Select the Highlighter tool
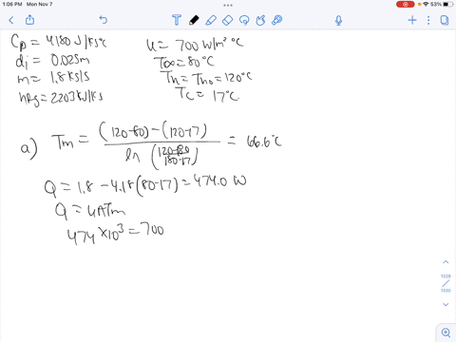Image resolution: width=456 pixels, height=342 pixels. pyautogui.click(x=211, y=20)
